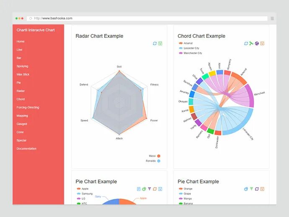Save the Radar chart as image
This screenshot has height=217, width=289.
(160, 43)
